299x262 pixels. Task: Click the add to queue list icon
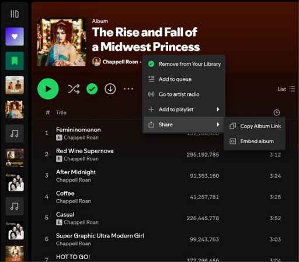(x=151, y=79)
